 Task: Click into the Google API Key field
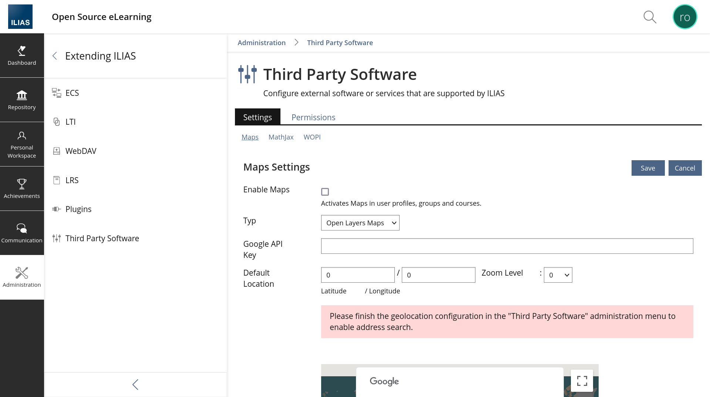pyautogui.click(x=507, y=246)
